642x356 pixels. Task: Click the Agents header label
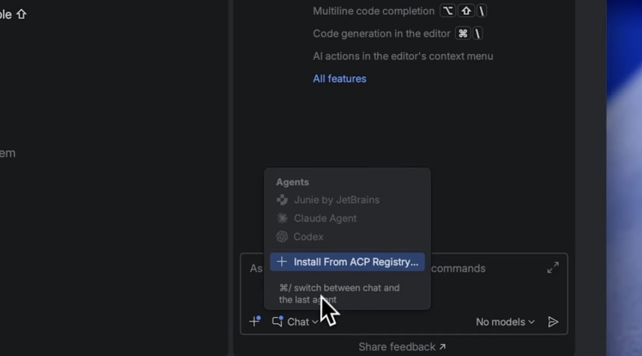[x=293, y=182]
